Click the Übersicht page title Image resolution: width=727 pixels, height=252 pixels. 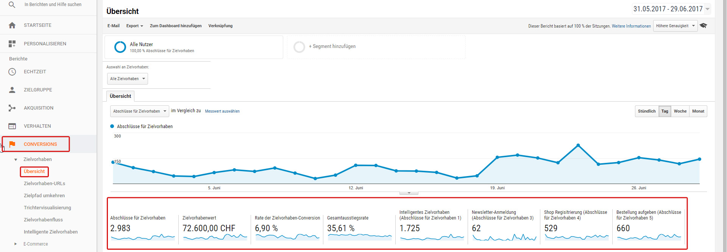[x=122, y=11]
